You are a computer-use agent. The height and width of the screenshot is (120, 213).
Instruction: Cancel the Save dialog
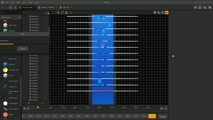(x=23, y=49)
